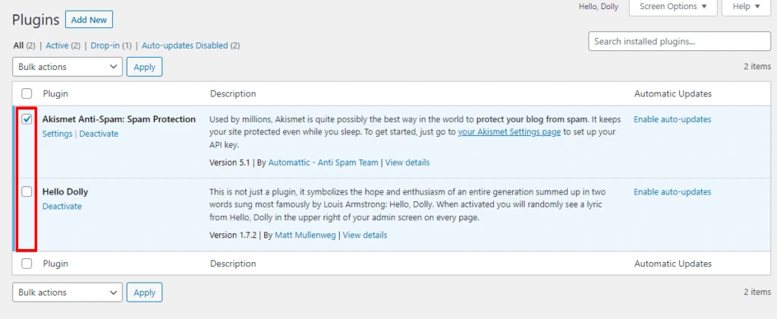Uncheck the Akismet Anti-Spam plugin checkbox
The image size is (777, 319).
point(27,119)
